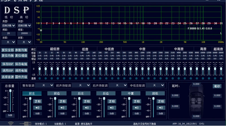Mute the 后左 channel speaker icon
The width and height of the screenshot is (226, 126).
[x=87, y=108]
